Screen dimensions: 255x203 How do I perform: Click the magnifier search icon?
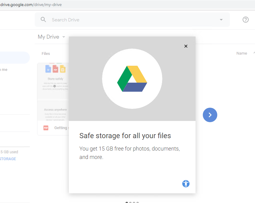pos(43,20)
